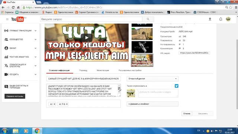
Task: Click the help and feedback button
Action: pos(15,96)
